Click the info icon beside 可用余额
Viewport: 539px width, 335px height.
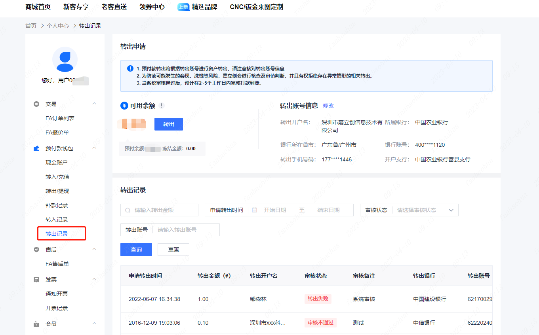click(162, 106)
